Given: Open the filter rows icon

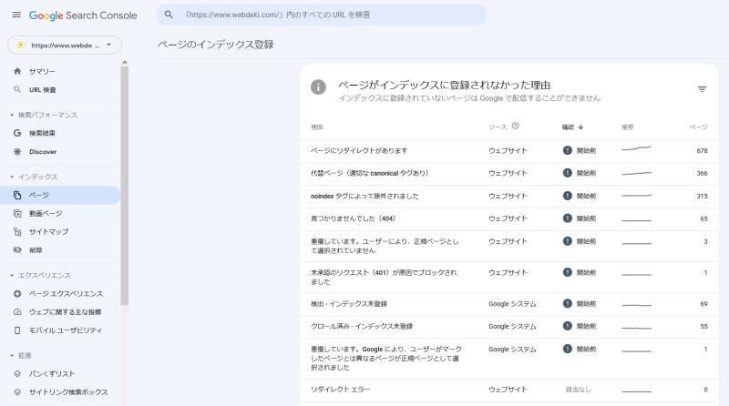Looking at the screenshot, I should [702, 89].
